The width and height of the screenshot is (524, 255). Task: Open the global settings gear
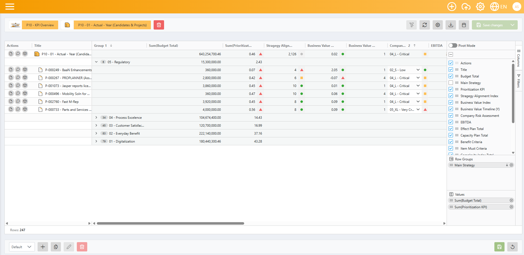[x=480, y=7]
